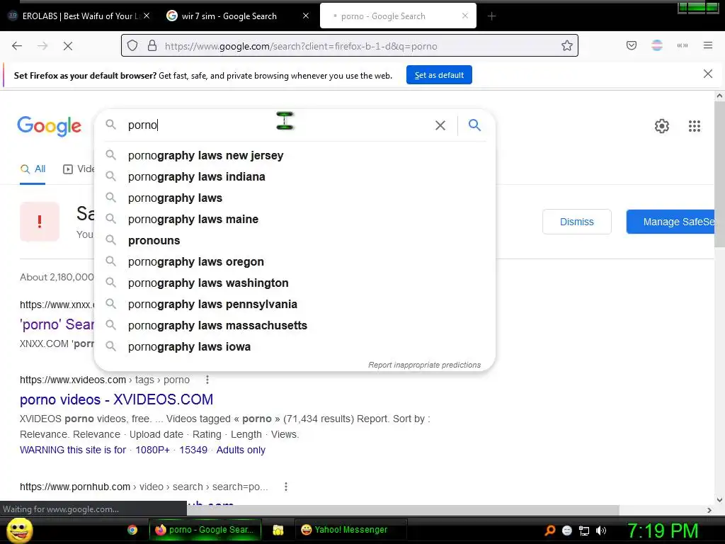Choose suggestion pornography laws washington
Image resolution: width=725 pixels, height=544 pixels.
295,283
